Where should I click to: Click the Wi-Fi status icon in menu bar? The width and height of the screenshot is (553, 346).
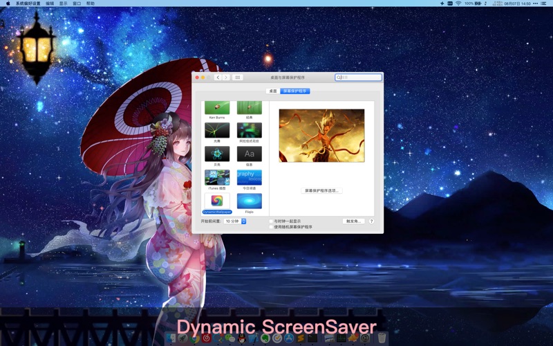pyautogui.click(x=458, y=3)
